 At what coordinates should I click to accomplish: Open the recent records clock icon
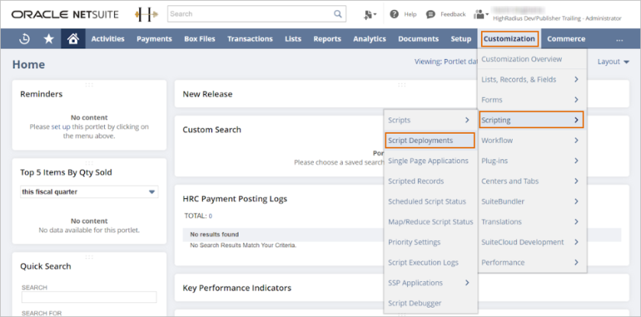click(25, 39)
